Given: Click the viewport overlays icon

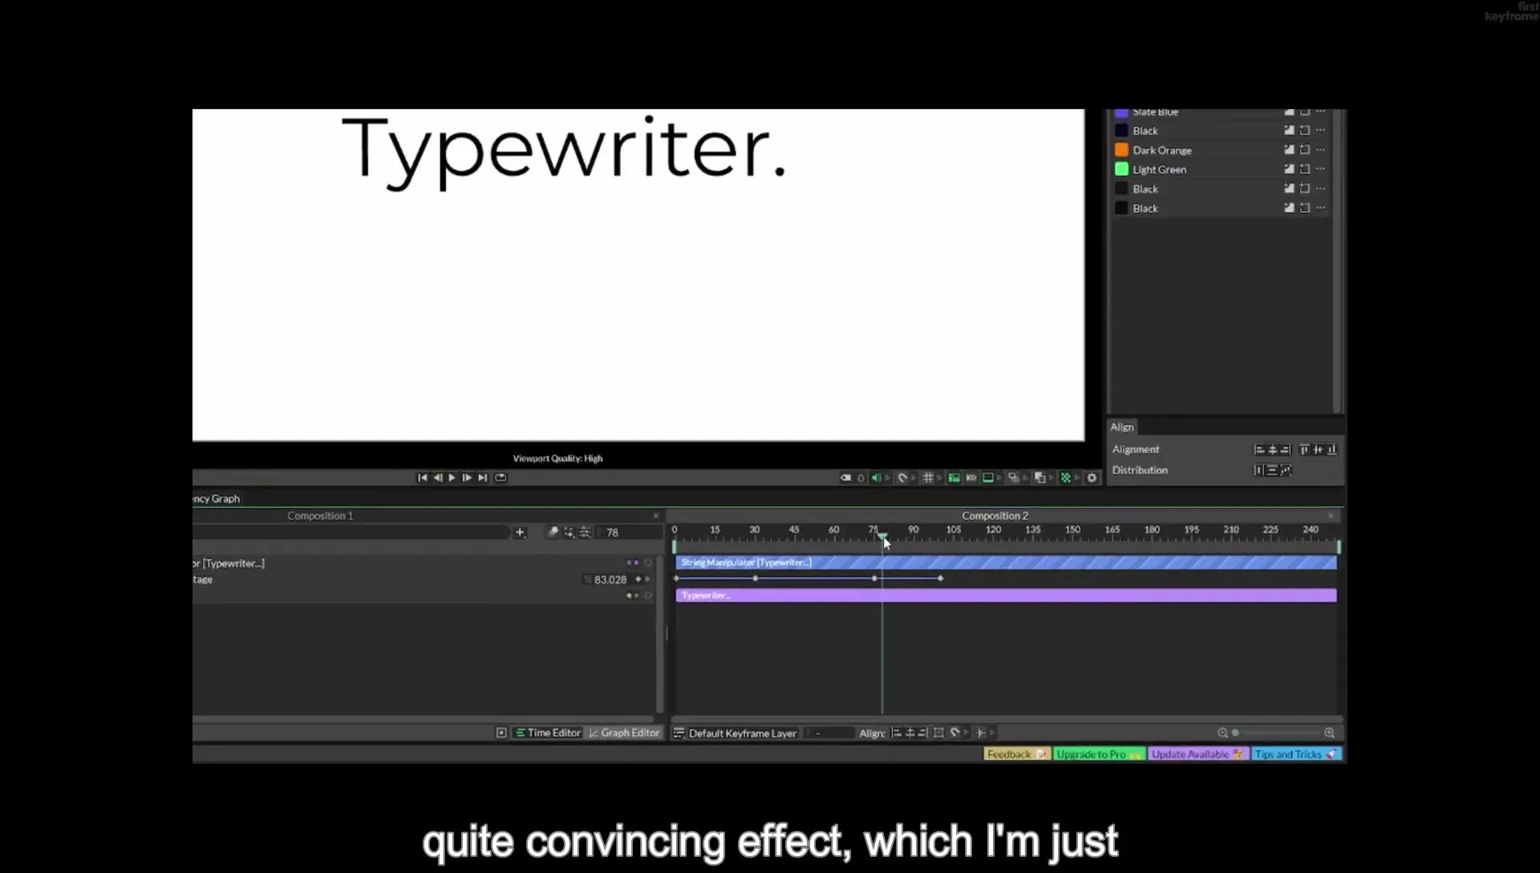Looking at the screenshot, I should [1014, 477].
